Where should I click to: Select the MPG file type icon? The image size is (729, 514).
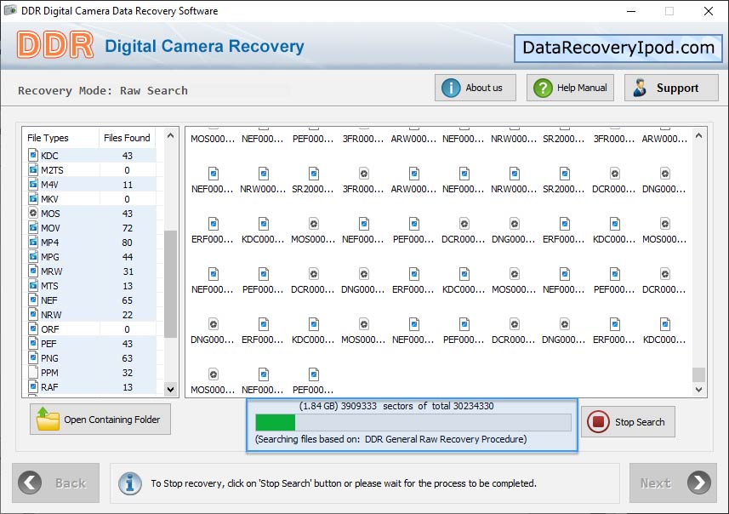[x=33, y=256]
